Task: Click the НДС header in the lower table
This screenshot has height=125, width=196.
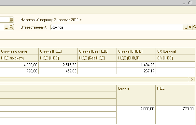Action: 175,95
